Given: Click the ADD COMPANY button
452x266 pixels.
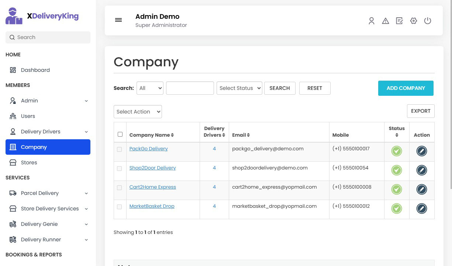Looking at the screenshot, I should pyautogui.click(x=406, y=88).
